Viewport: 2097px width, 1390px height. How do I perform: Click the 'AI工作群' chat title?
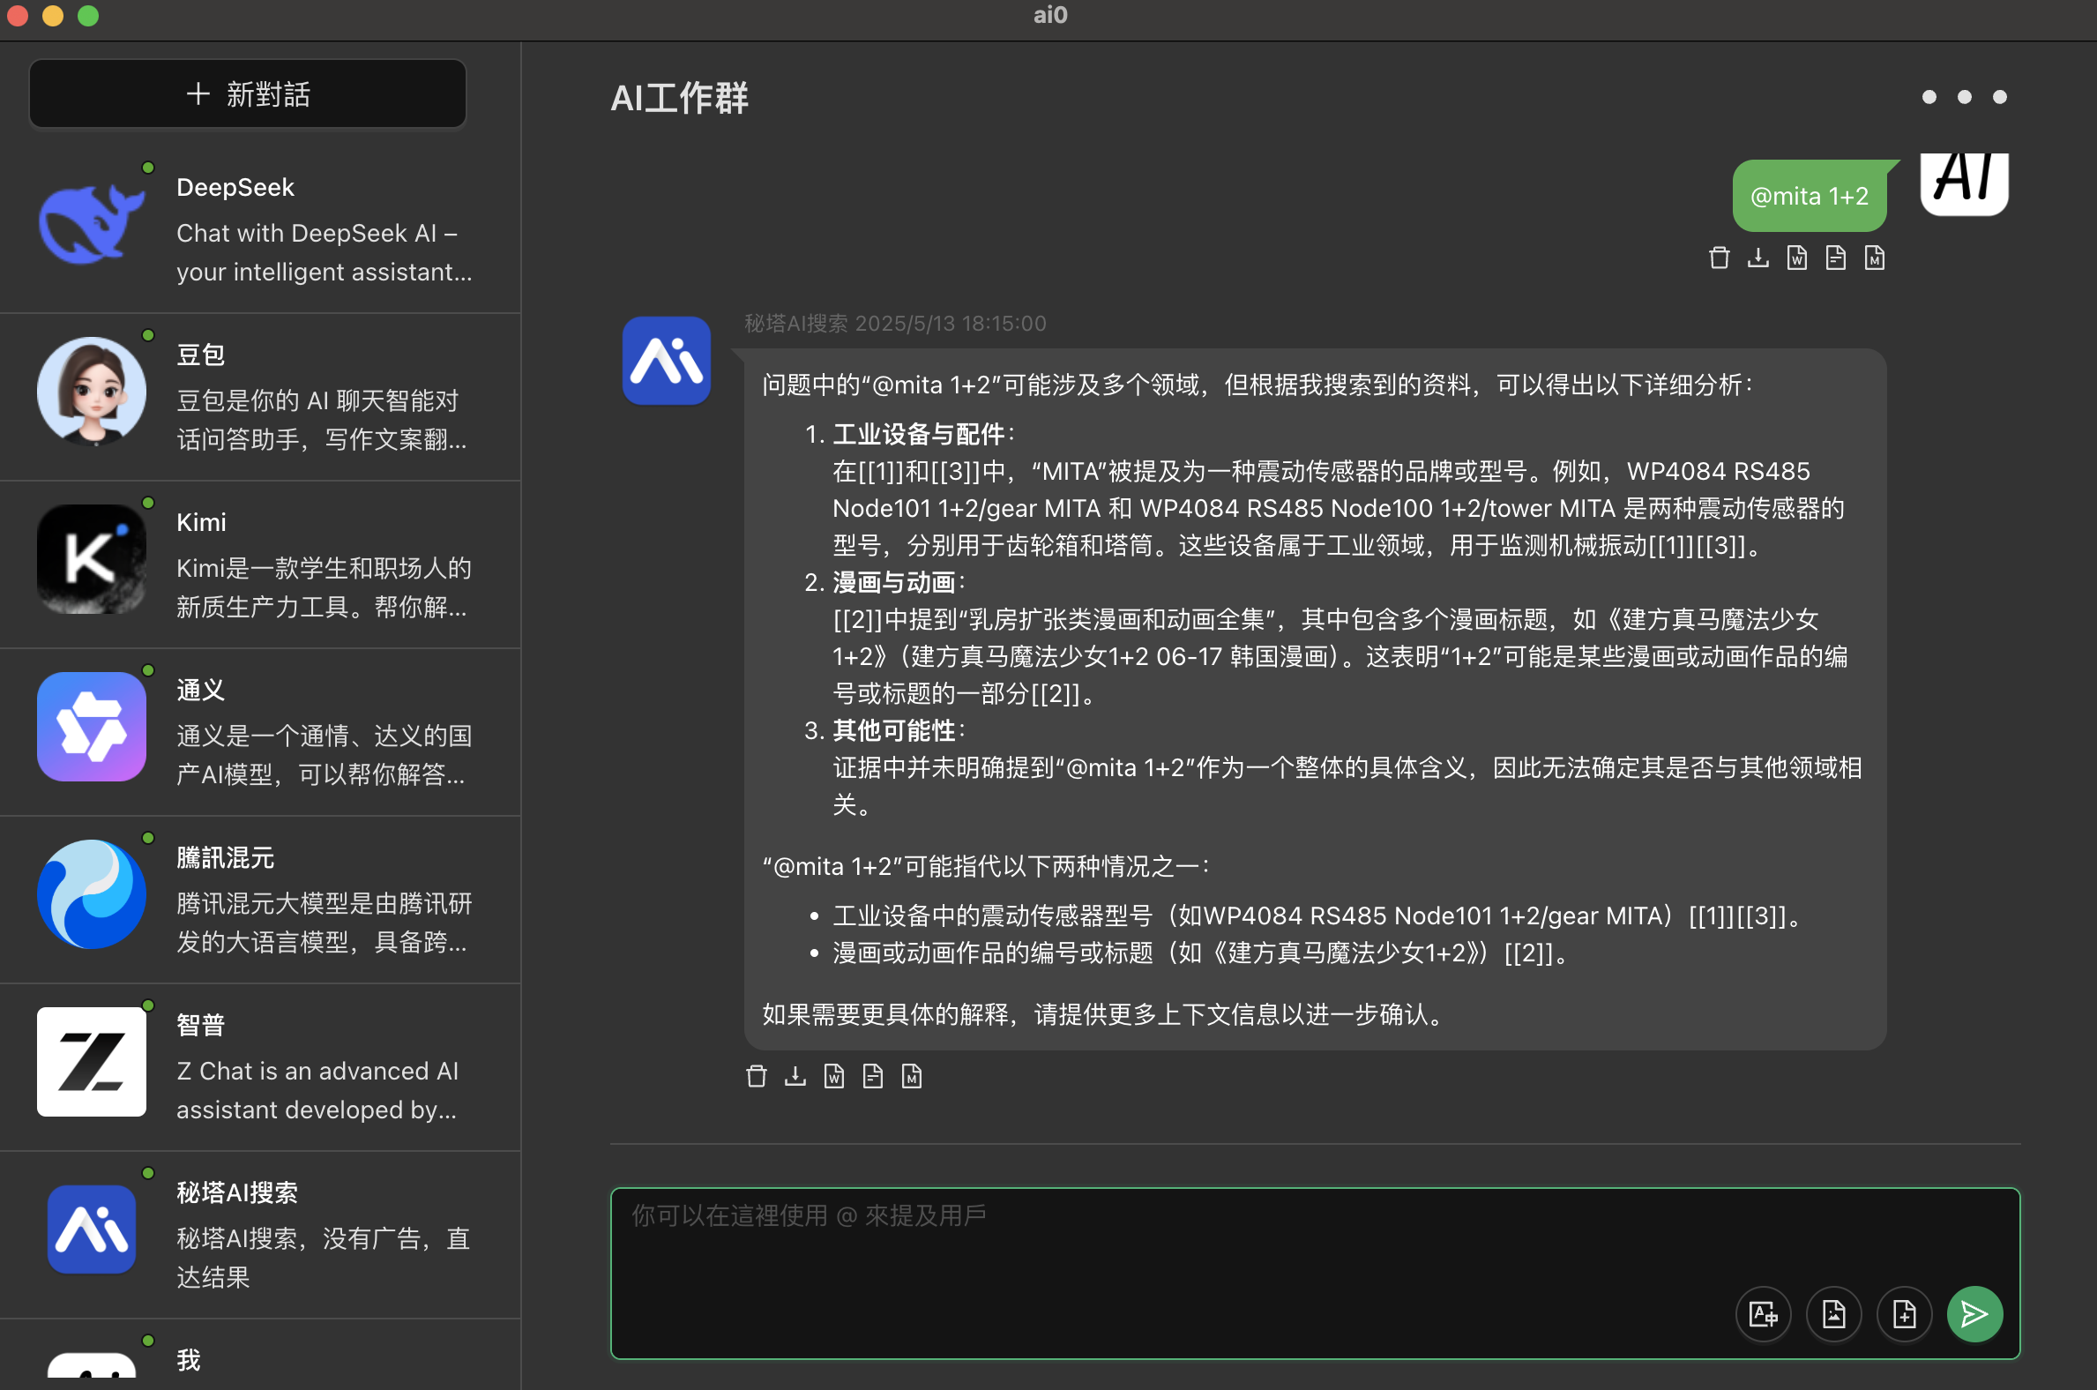coord(680,98)
